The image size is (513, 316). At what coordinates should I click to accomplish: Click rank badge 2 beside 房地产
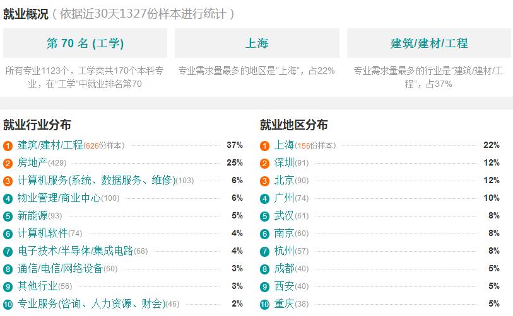click(8, 164)
